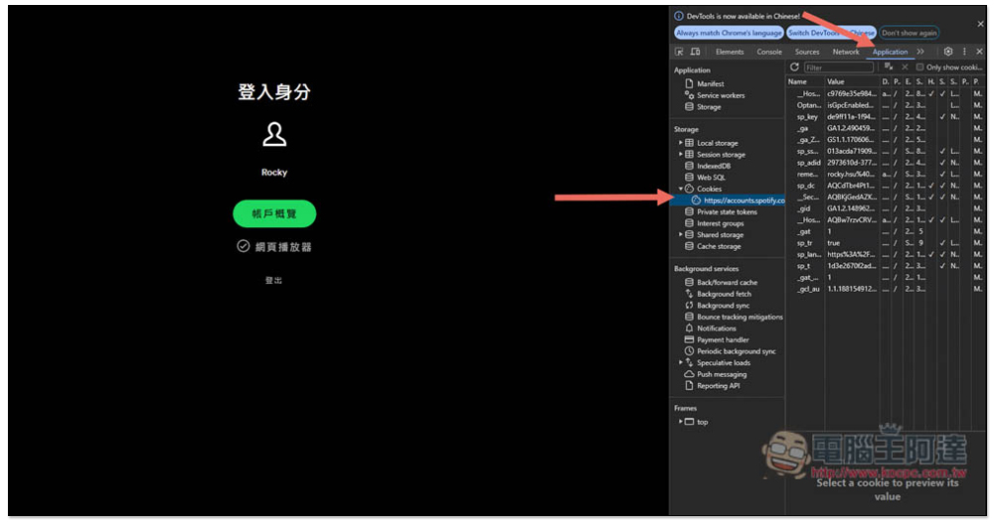
Task: Switch to the Elements tab
Action: point(730,52)
